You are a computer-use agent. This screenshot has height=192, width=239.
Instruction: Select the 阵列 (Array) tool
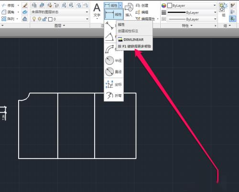point(8,19)
